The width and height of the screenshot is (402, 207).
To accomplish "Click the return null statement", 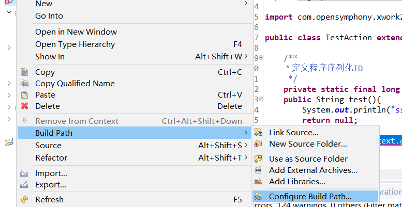I will click(x=330, y=120).
